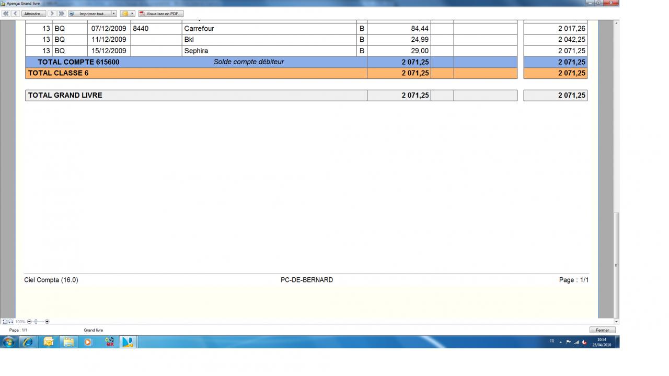The image size is (669, 376).
Task: Click the BQ journal code in Sephira row
Action: point(60,51)
